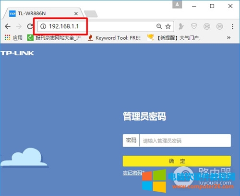Reload the router login page
The width and height of the screenshot is (240, 196).
point(30,26)
